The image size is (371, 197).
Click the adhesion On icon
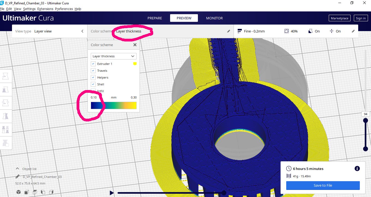pos(331,31)
